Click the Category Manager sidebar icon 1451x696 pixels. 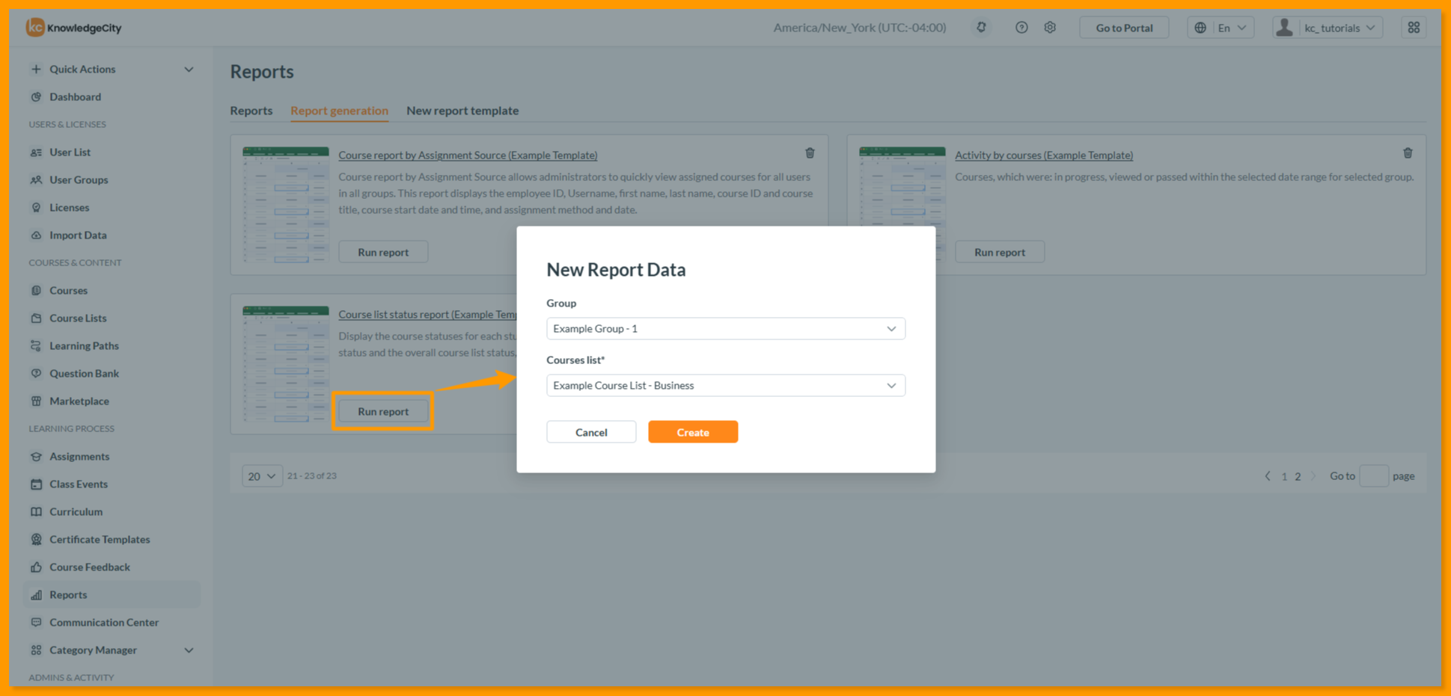(36, 650)
